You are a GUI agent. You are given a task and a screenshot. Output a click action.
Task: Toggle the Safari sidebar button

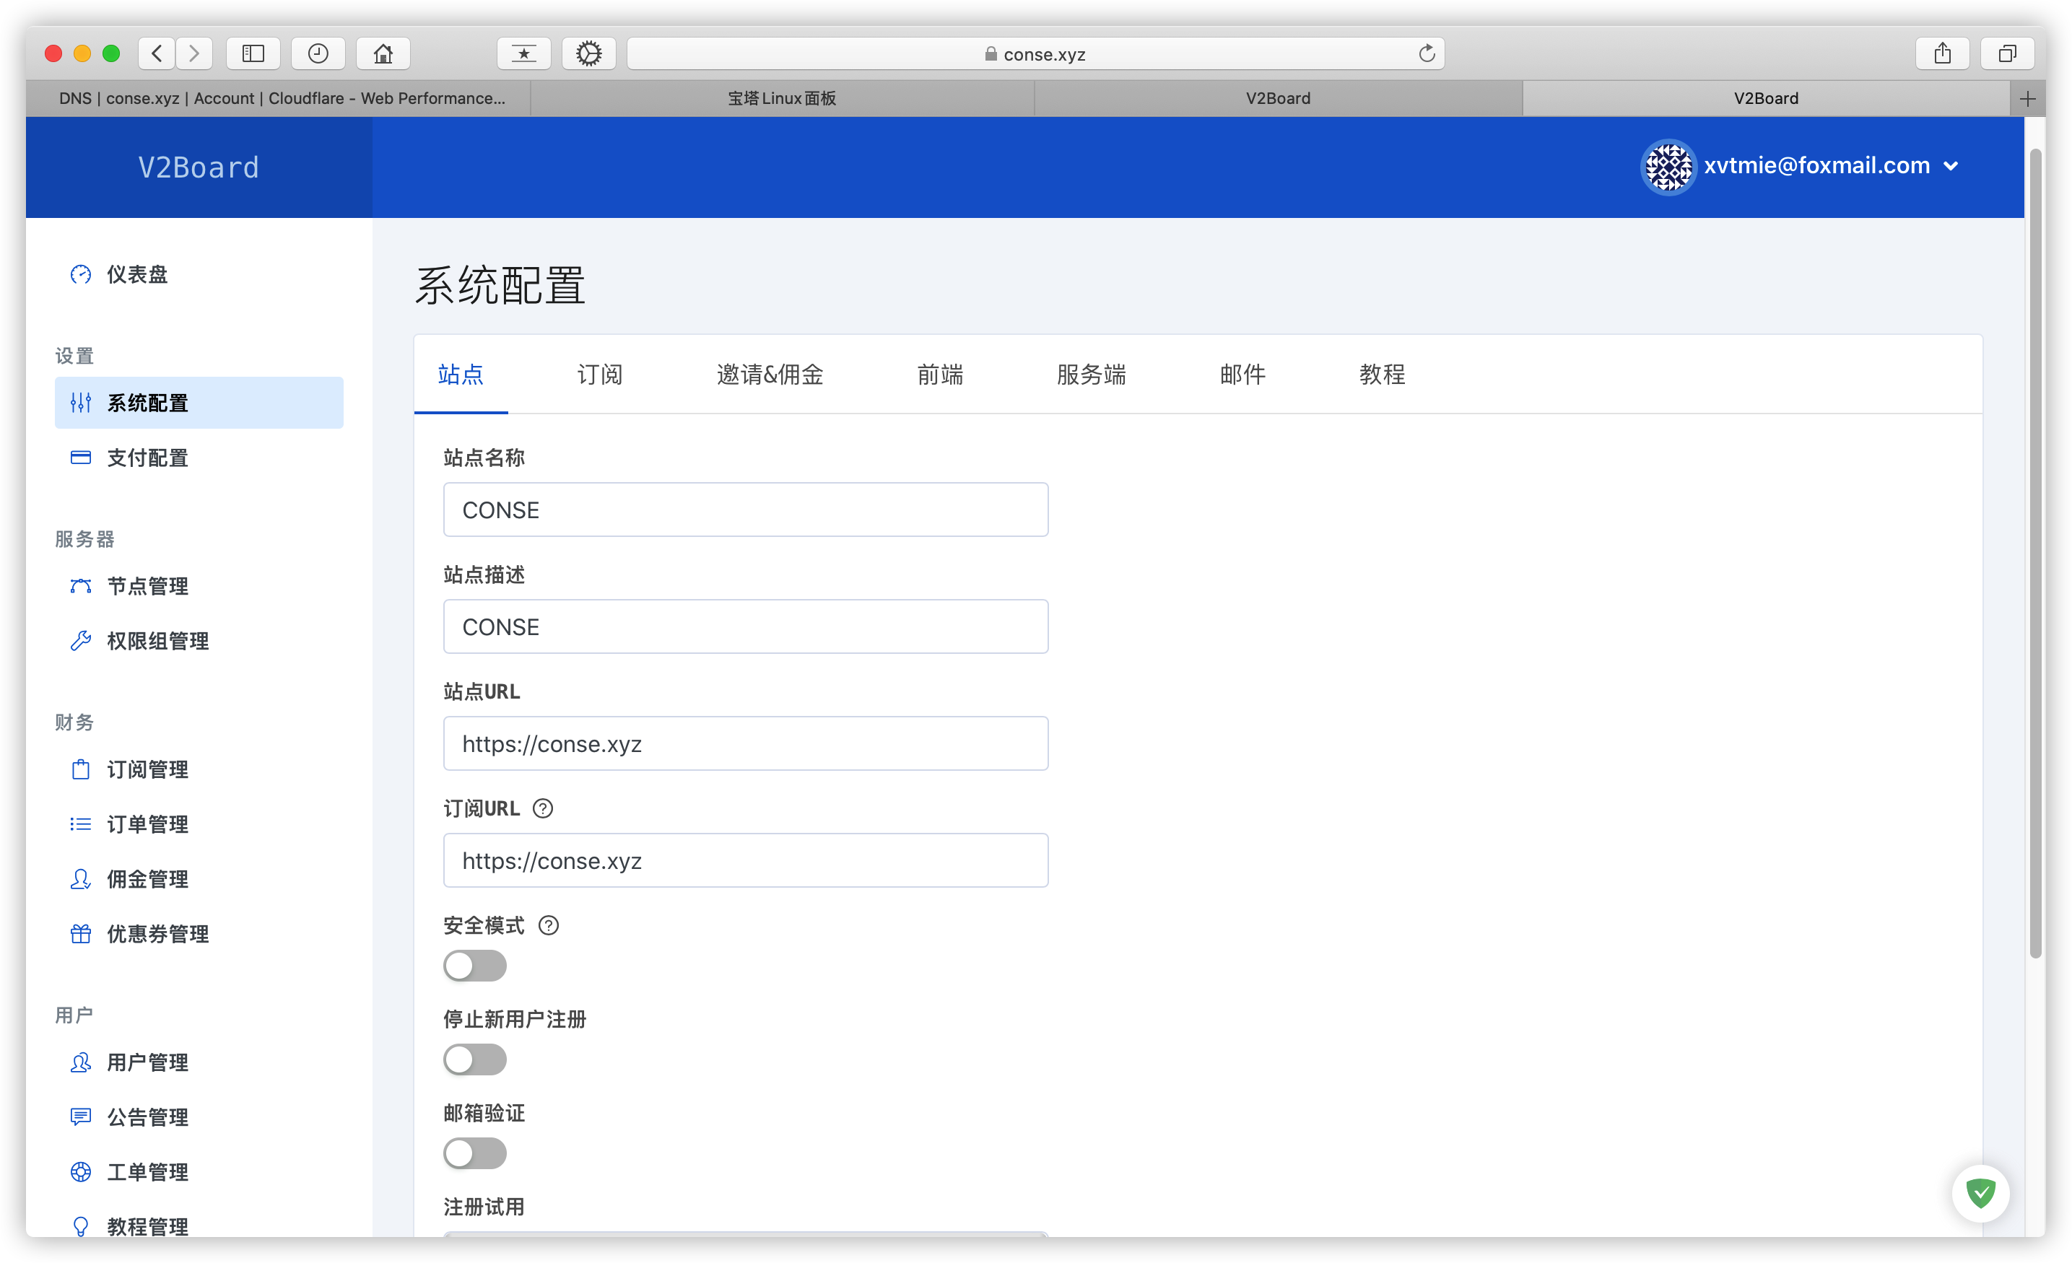[x=253, y=54]
